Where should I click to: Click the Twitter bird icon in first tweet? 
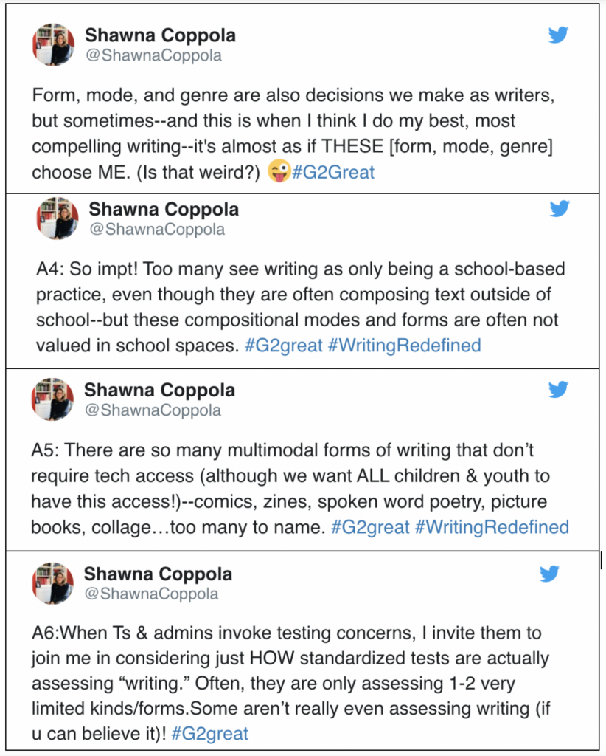click(558, 35)
